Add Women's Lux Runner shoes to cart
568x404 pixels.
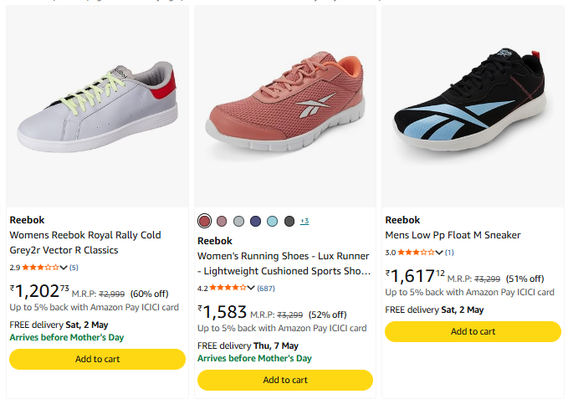[284, 380]
